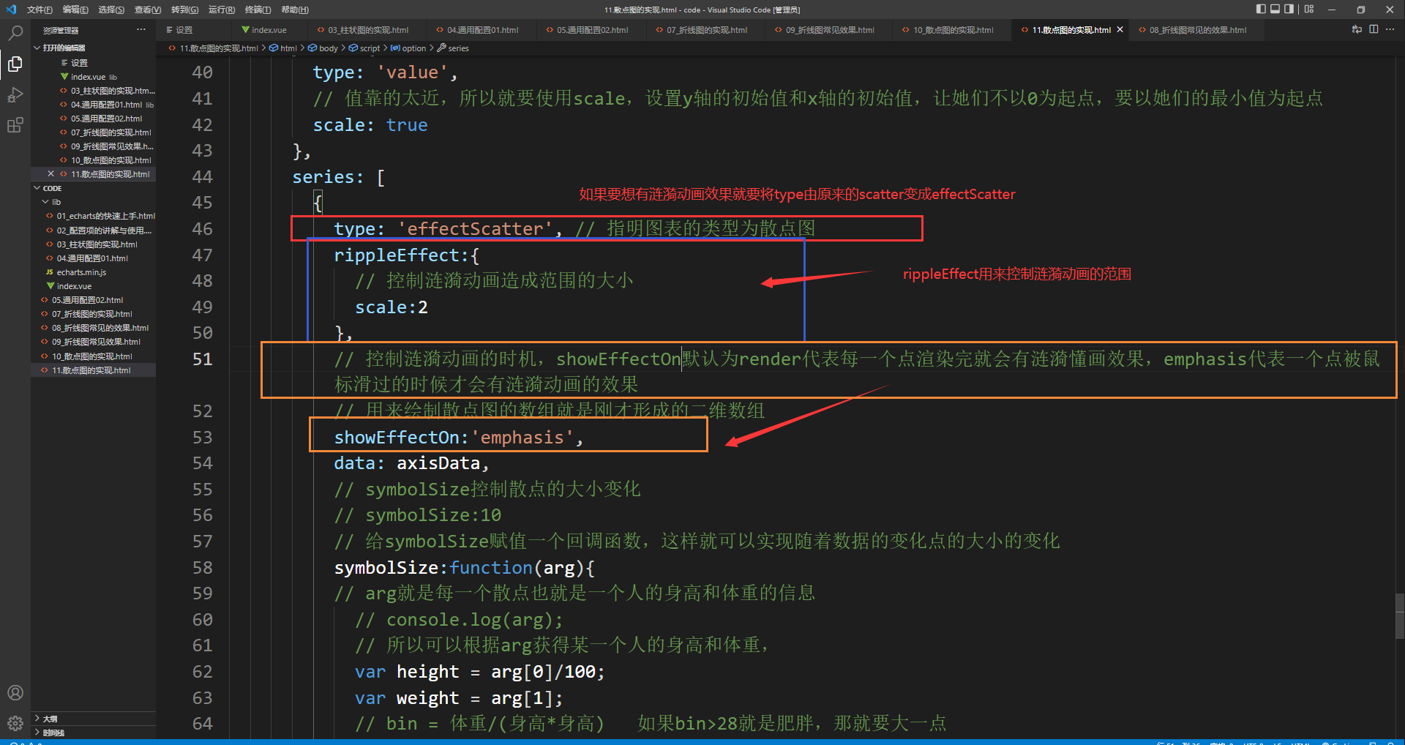Open the Search view in activity bar

(15, 33)
